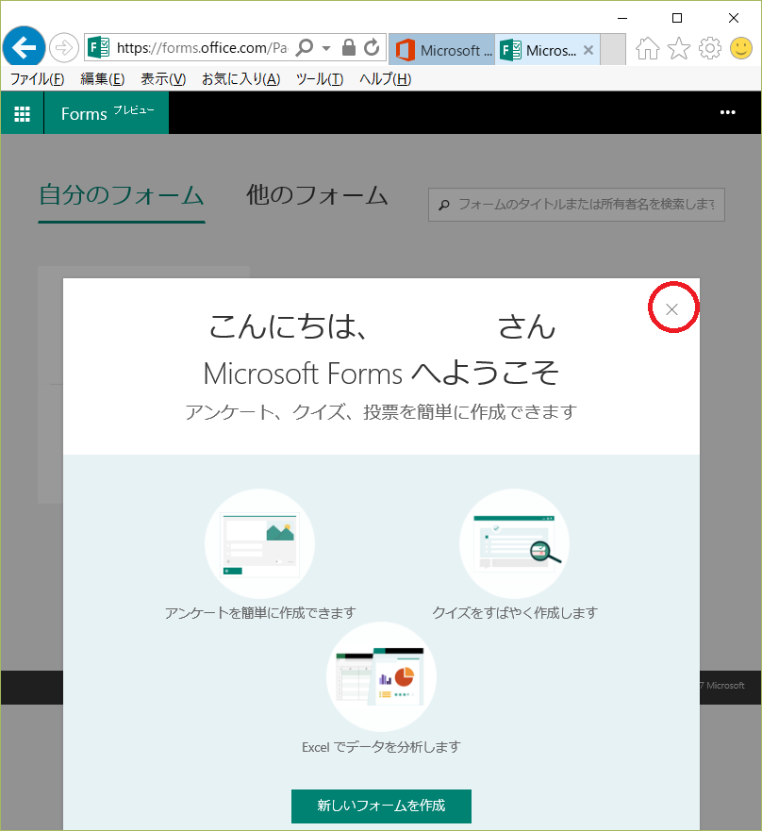Switch to the Microsoft Office browser tab
Viewport: 762px width, 831px height.
click(442, 50)
